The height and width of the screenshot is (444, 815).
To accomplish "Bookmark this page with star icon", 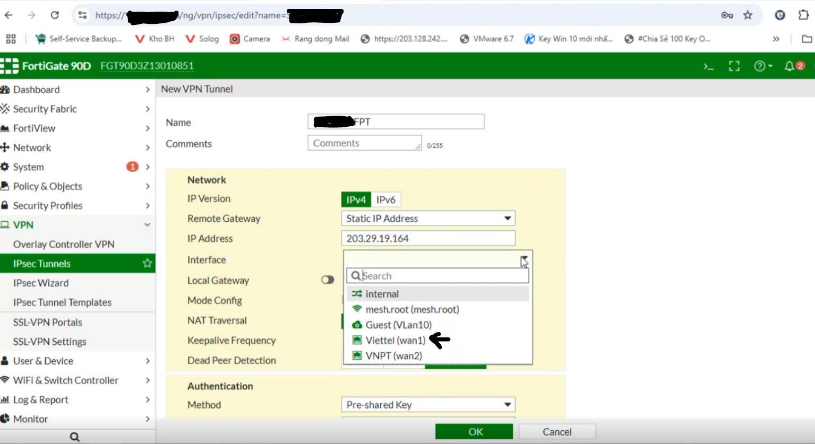I will point(748,15).
